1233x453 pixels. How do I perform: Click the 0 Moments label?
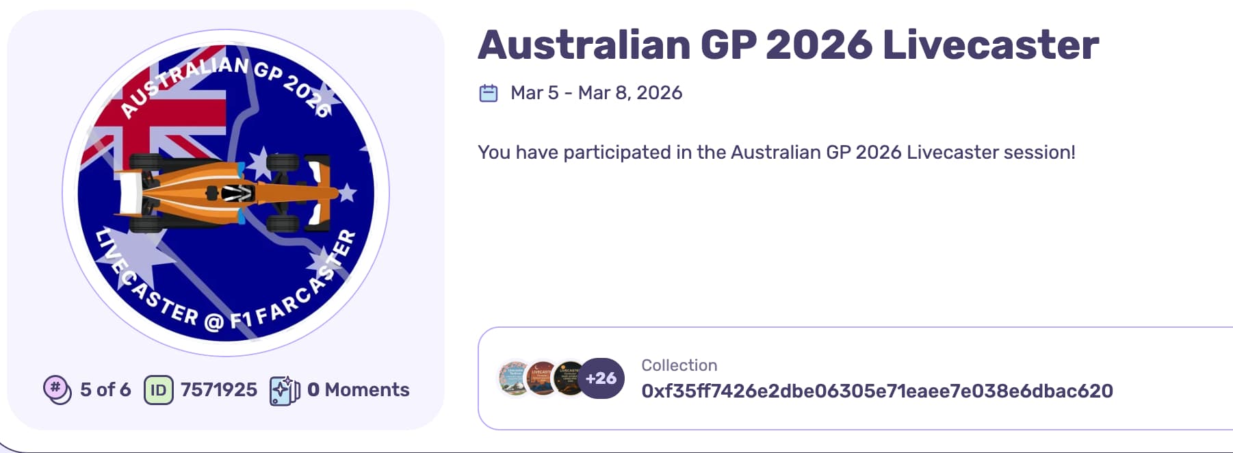[x=358, y=390]
